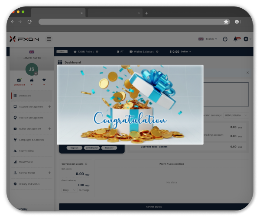Click the thumbs-up likes icon
The image size is (260, 218).
[x=32, y=80]
